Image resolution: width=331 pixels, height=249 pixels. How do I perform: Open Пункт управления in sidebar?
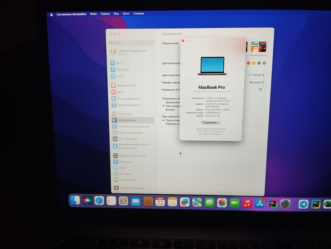pos(128,133)
